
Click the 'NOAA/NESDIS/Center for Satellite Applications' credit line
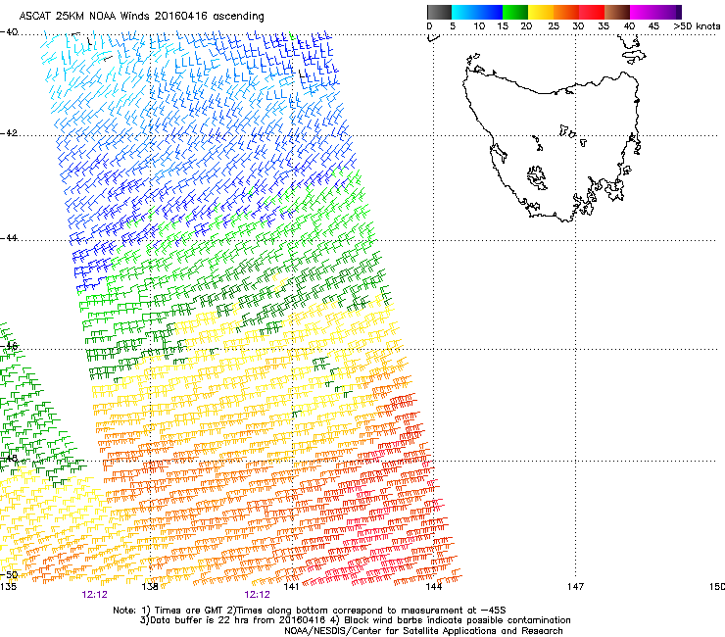point(423,631)
